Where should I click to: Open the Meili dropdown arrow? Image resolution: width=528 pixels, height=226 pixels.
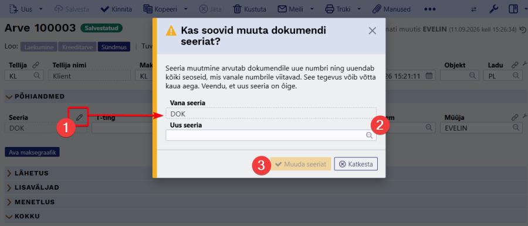[x=312, y=9]
